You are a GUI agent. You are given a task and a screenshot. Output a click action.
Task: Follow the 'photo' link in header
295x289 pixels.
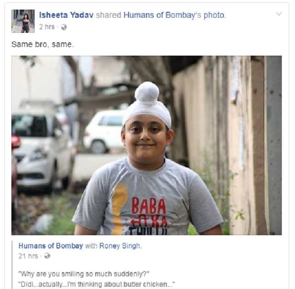point(214,15)
